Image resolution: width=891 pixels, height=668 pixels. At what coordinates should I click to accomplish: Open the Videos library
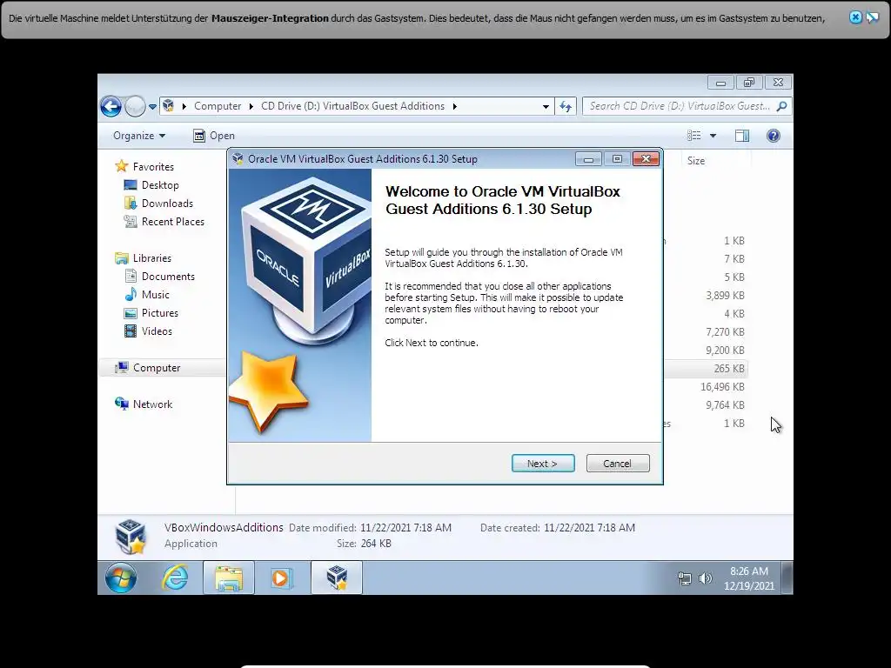tap(148, 331)
